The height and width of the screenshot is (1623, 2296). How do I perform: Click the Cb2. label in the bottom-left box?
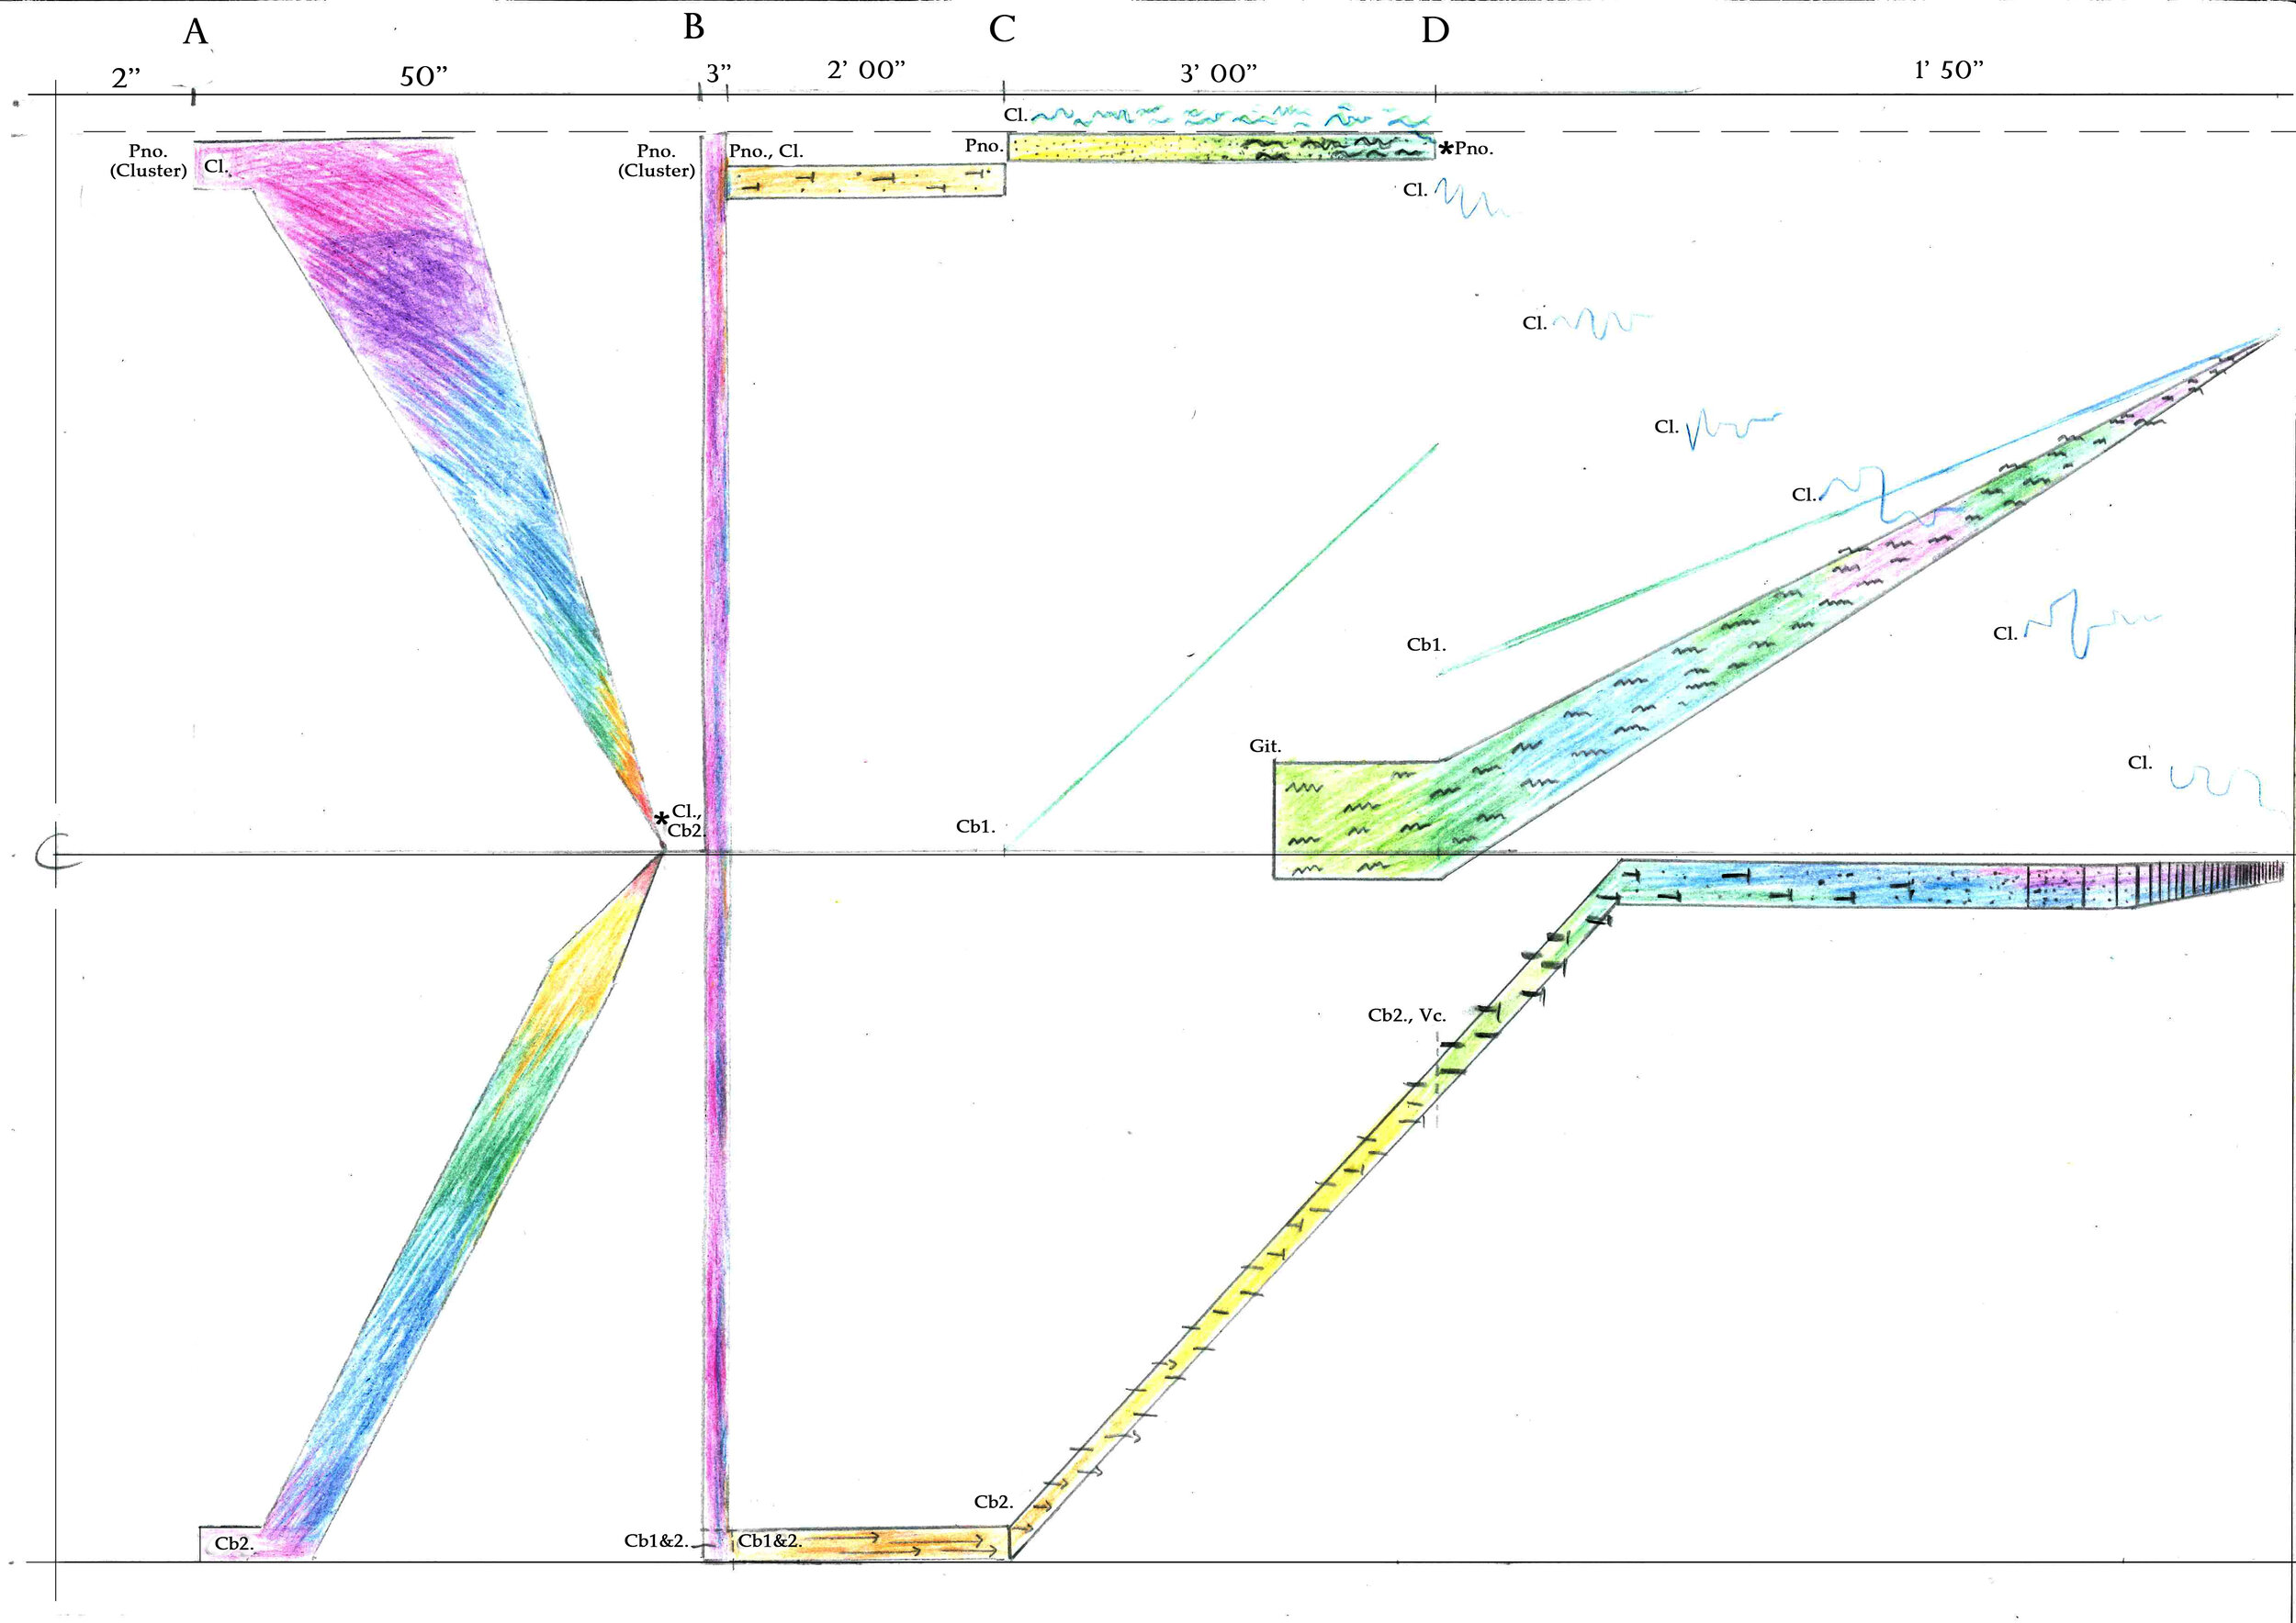coord(235,1543)
